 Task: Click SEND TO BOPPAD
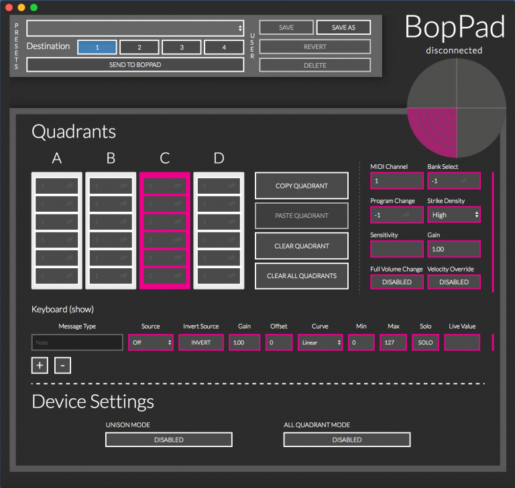point(135,65)
